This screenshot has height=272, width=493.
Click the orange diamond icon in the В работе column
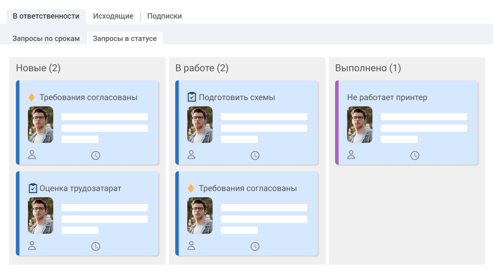(x=191, y=188)
